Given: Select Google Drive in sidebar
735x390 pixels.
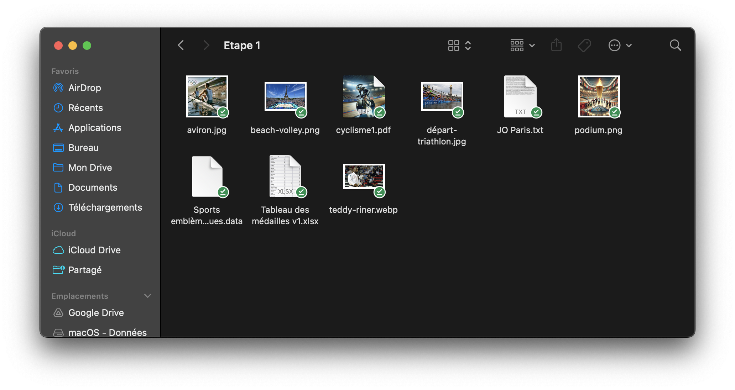Looking at the screenshot, I should click(x=96, y=313).
